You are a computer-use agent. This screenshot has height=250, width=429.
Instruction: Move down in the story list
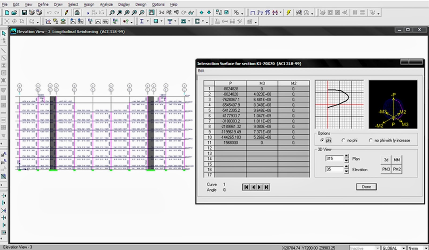coord(209,13)
